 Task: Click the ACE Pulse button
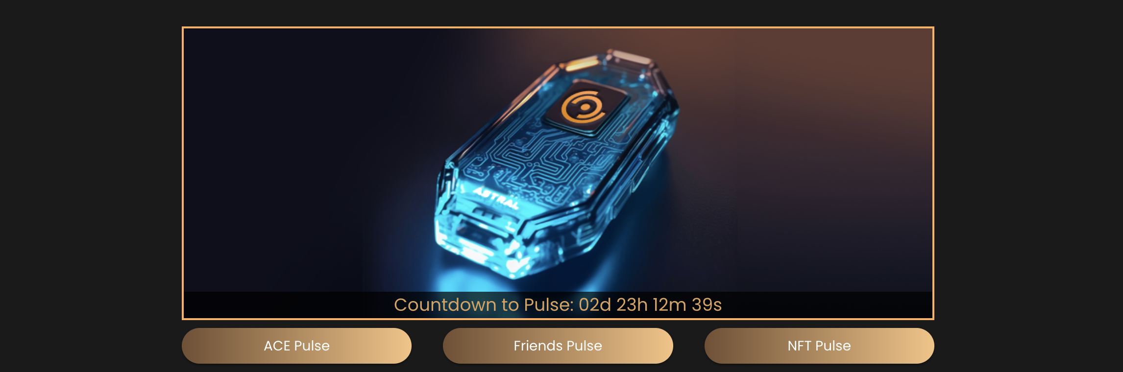[296, 346]
